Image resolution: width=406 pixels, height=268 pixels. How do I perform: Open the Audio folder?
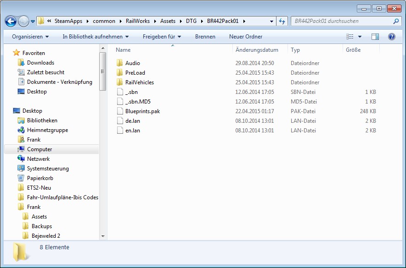click(x=132, y=63)
